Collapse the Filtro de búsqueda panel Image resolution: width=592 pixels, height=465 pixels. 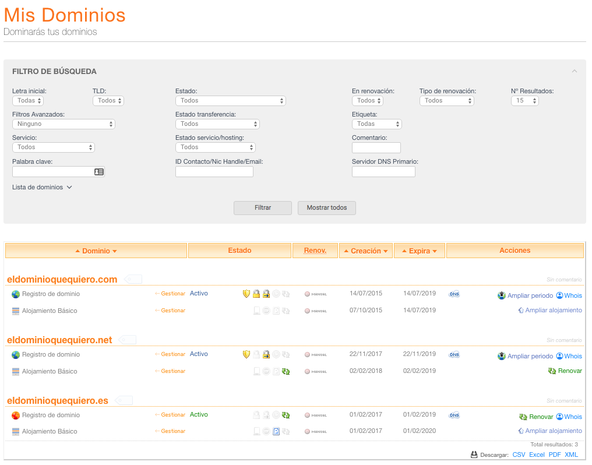tap(575, 71)
